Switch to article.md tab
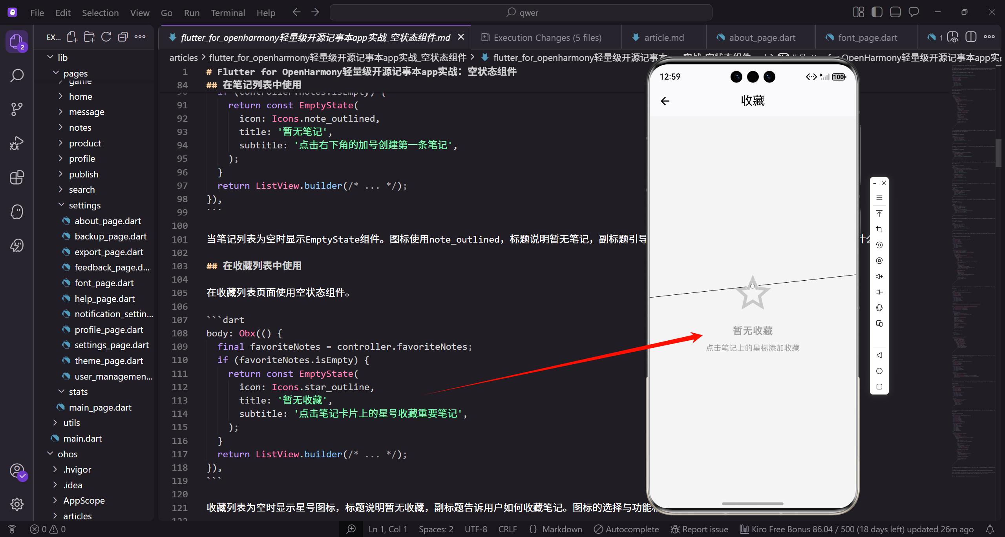This screenshot has width=1005, height=537. click(664, 38)
